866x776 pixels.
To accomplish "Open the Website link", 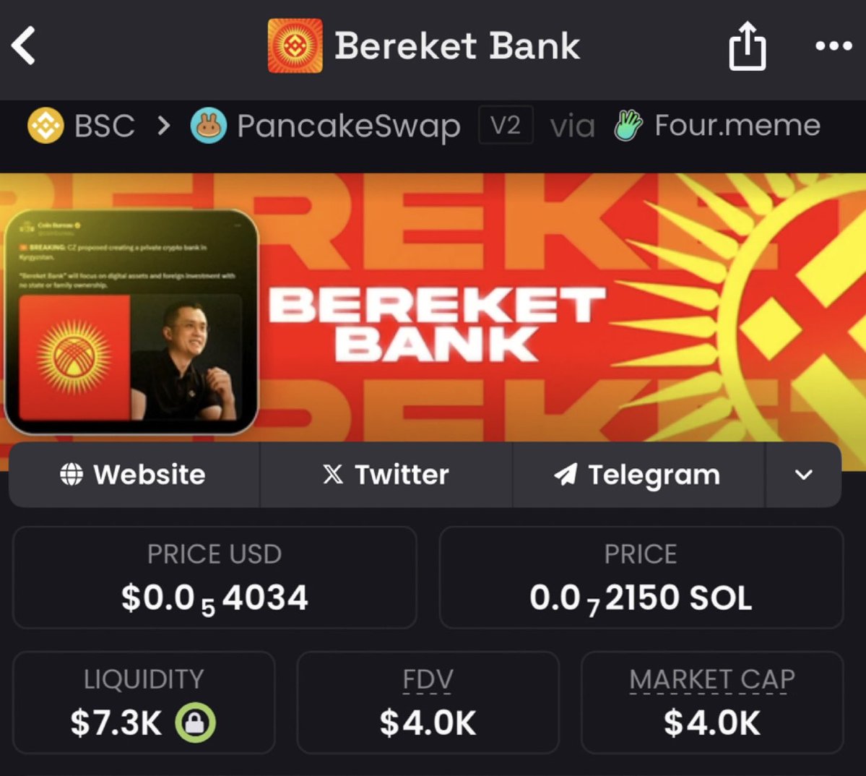I will pyautogui.click(x=134, y=475).
